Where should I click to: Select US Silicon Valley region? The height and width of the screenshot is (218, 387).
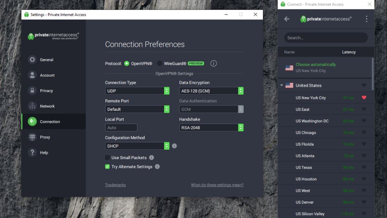[325, 213]
